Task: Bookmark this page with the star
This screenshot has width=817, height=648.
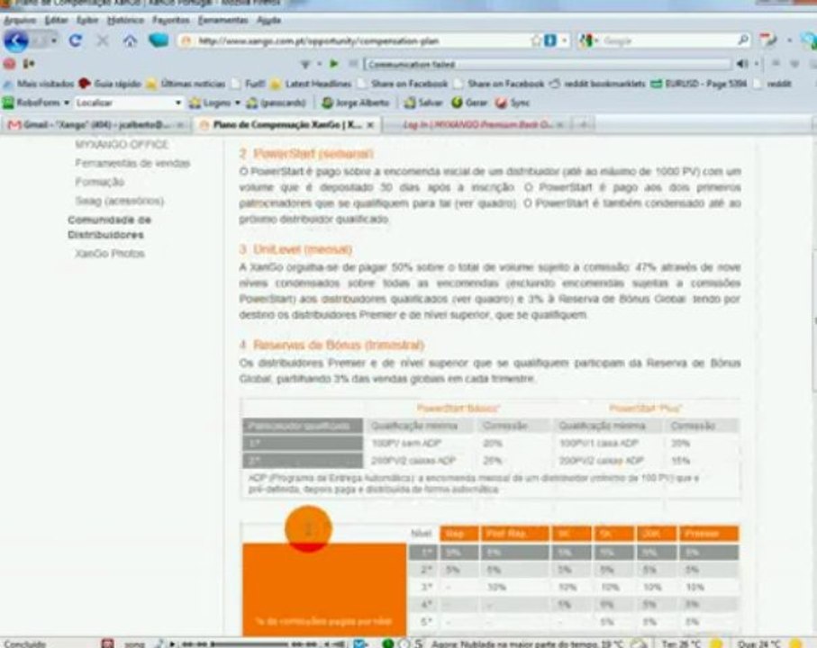Action: [x=536, y=40]
